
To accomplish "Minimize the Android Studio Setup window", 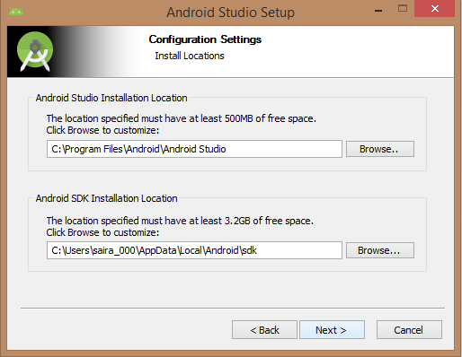I will (x=378, y=11).
